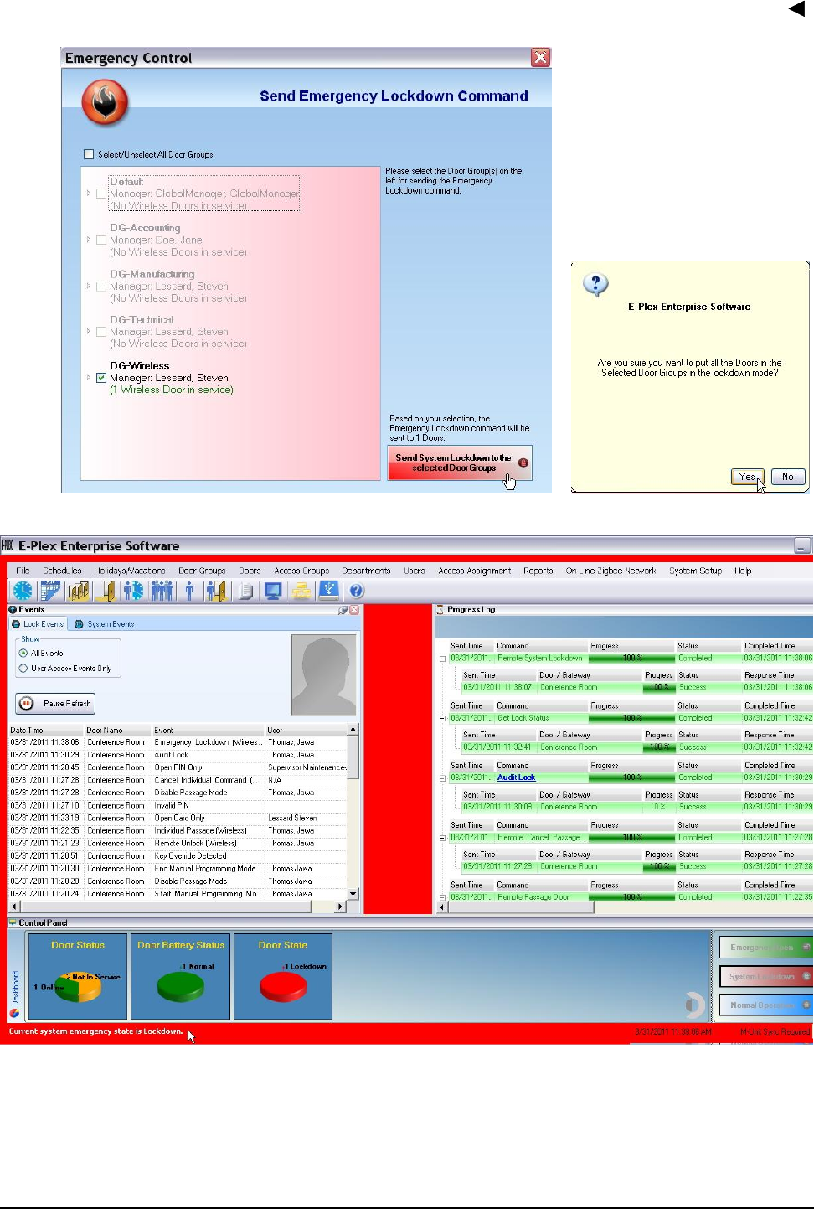
Task: Open the holiday calendar toolbar icon
Action: click(x=50, y=591)
